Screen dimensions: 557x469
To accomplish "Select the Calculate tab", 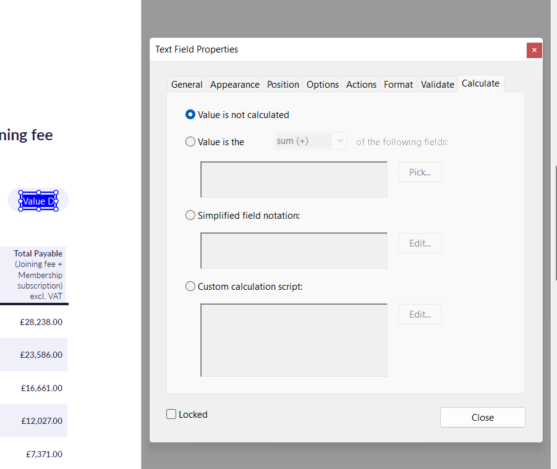I will point(480,83).
